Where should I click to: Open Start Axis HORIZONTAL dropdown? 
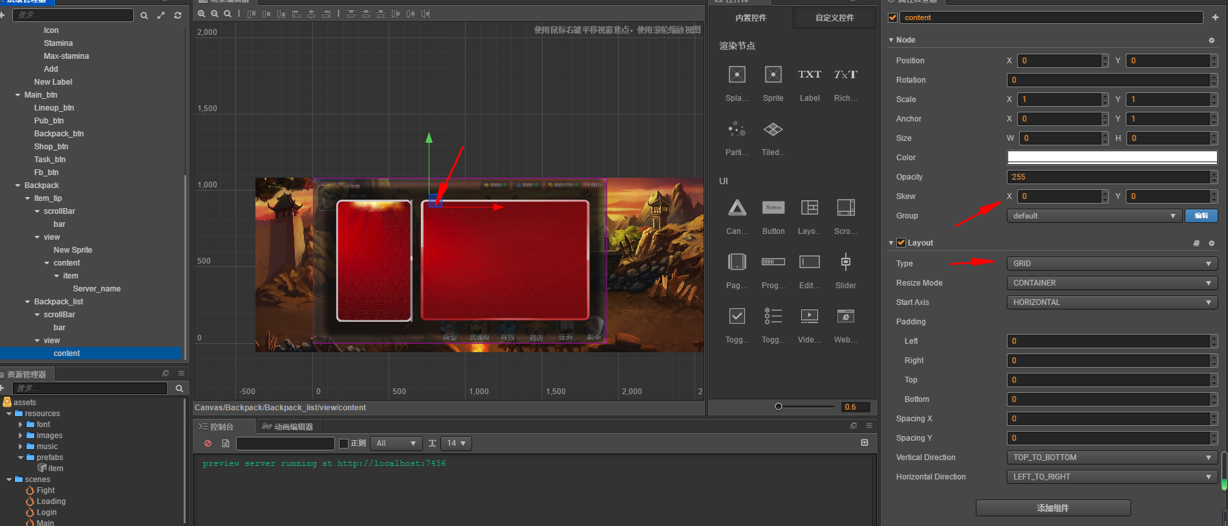coord(1112,302)
